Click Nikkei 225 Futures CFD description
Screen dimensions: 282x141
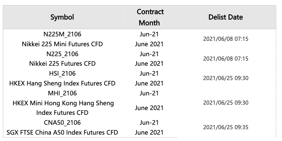(x=62, y=64)
